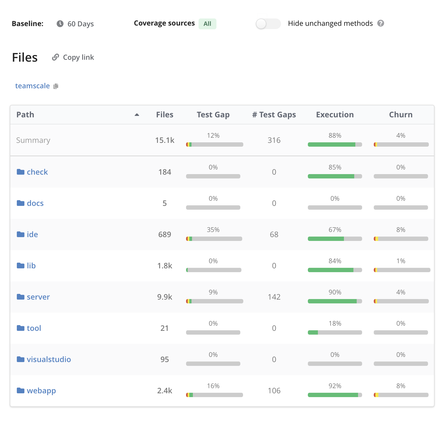This screenshot has height=421, width=447.
Task: Open the ide folder entry in the table
Action: tap(32, 234)
